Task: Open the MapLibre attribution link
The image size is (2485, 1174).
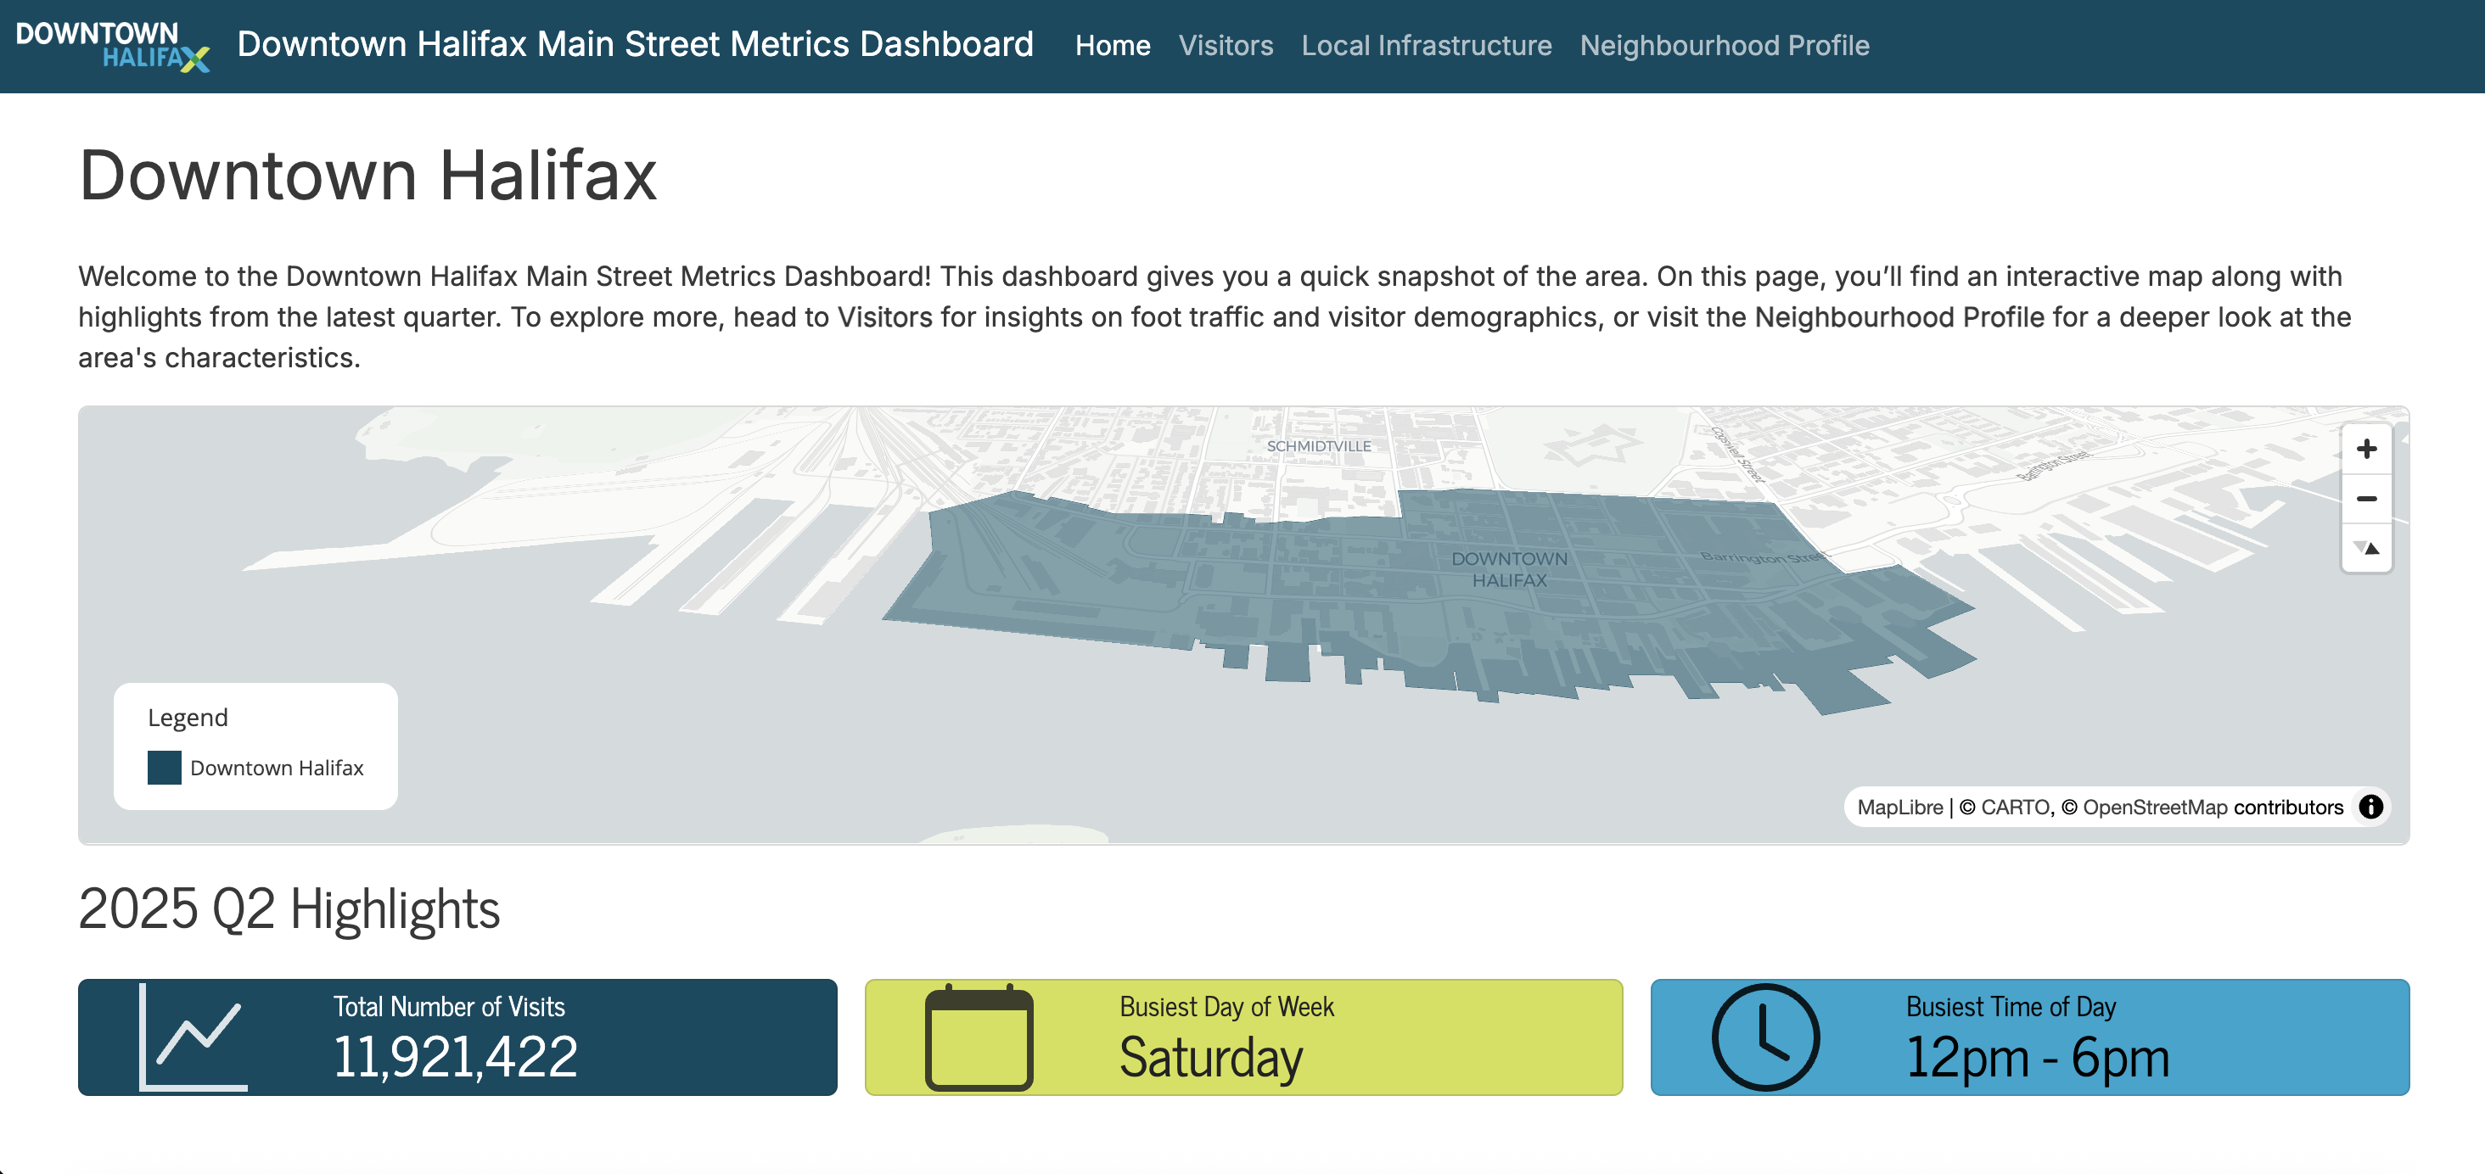Action: [1899, 807]
